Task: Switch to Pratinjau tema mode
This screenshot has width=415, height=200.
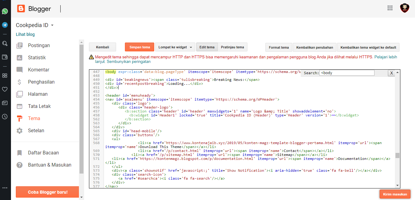Action: tap(232, 47)
